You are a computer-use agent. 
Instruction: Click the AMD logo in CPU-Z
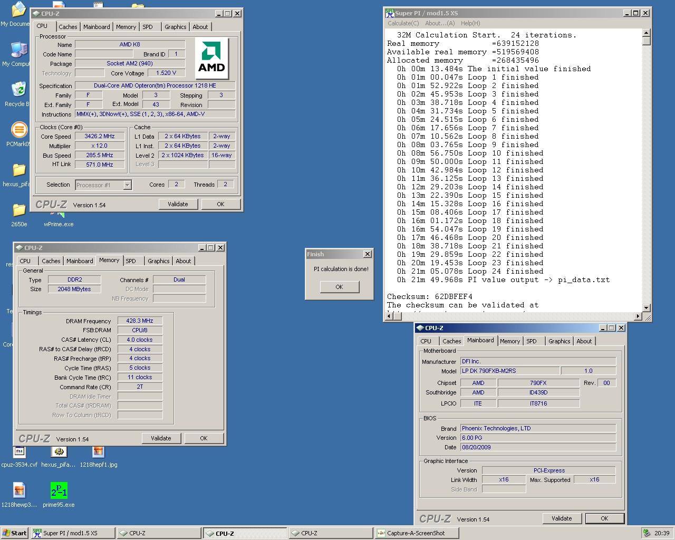click(211, 58)
